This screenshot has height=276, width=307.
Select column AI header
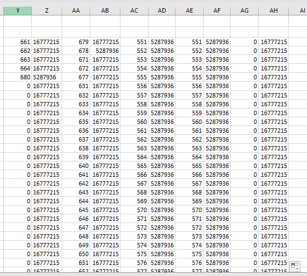pos(298,10)
